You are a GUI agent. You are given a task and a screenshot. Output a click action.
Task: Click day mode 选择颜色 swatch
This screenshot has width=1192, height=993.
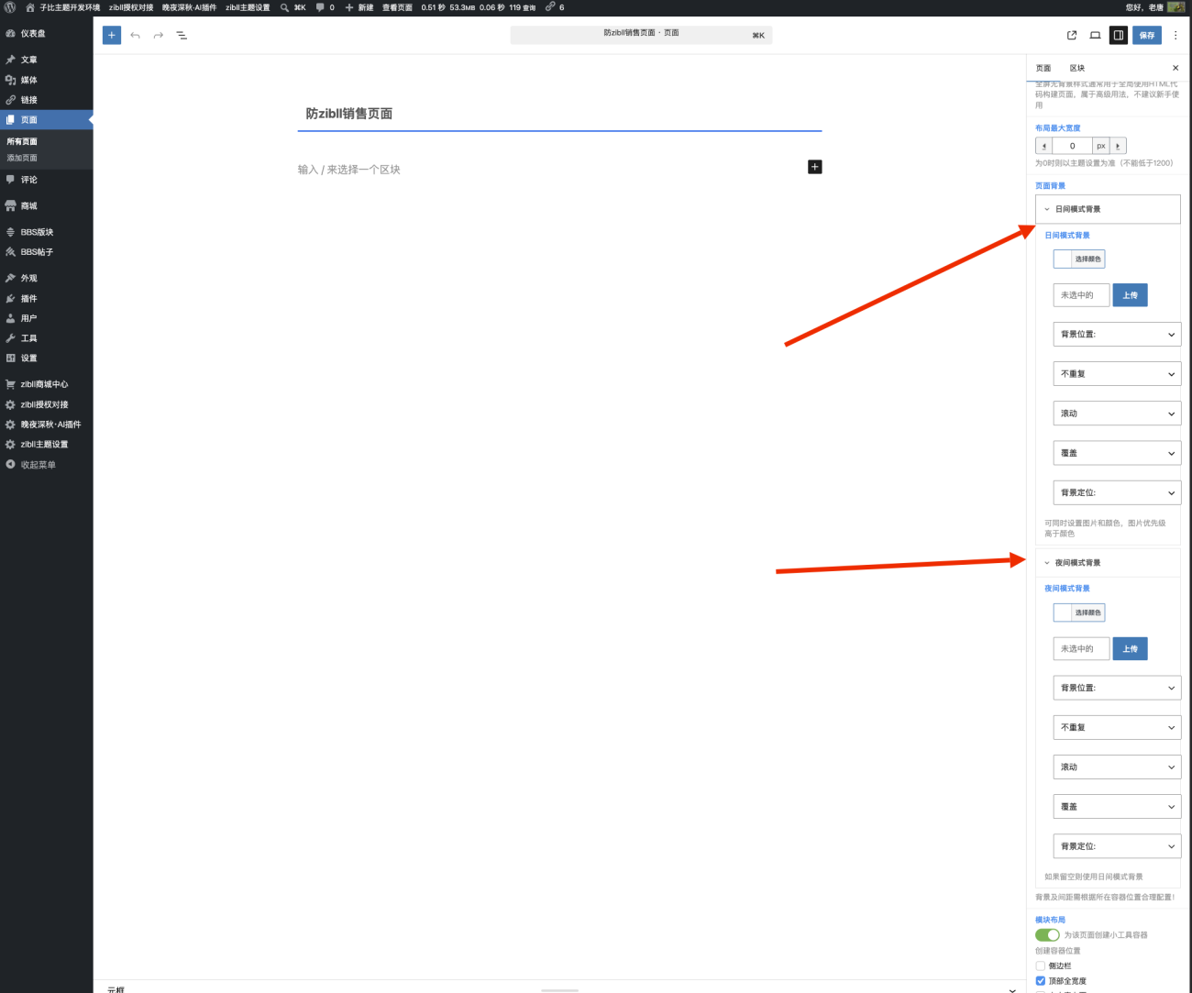pyautogui.click(x=1079, y=259)
